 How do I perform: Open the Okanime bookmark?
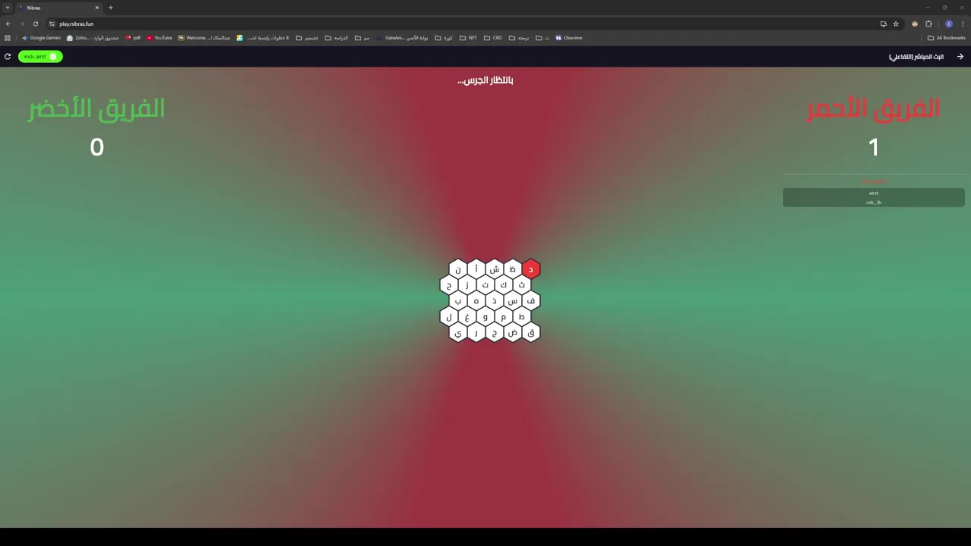coord(569,38)
